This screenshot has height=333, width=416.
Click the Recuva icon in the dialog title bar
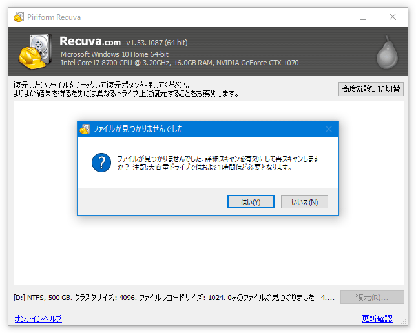[85, 129]
